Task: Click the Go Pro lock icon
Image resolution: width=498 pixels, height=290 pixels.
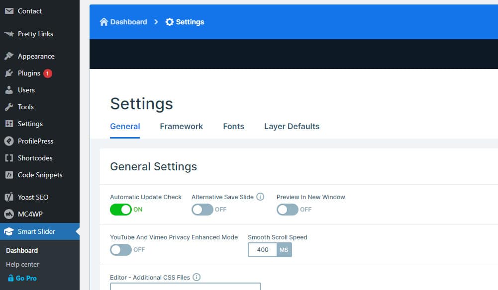Action: pos(10,278)
